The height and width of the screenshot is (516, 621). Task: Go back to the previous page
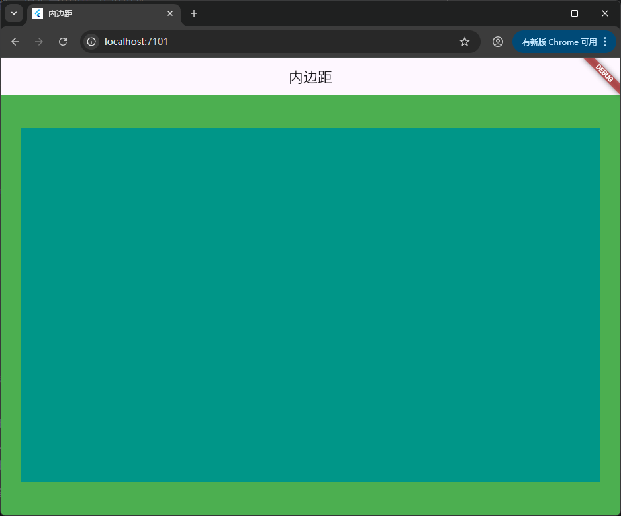coord(15,42)
